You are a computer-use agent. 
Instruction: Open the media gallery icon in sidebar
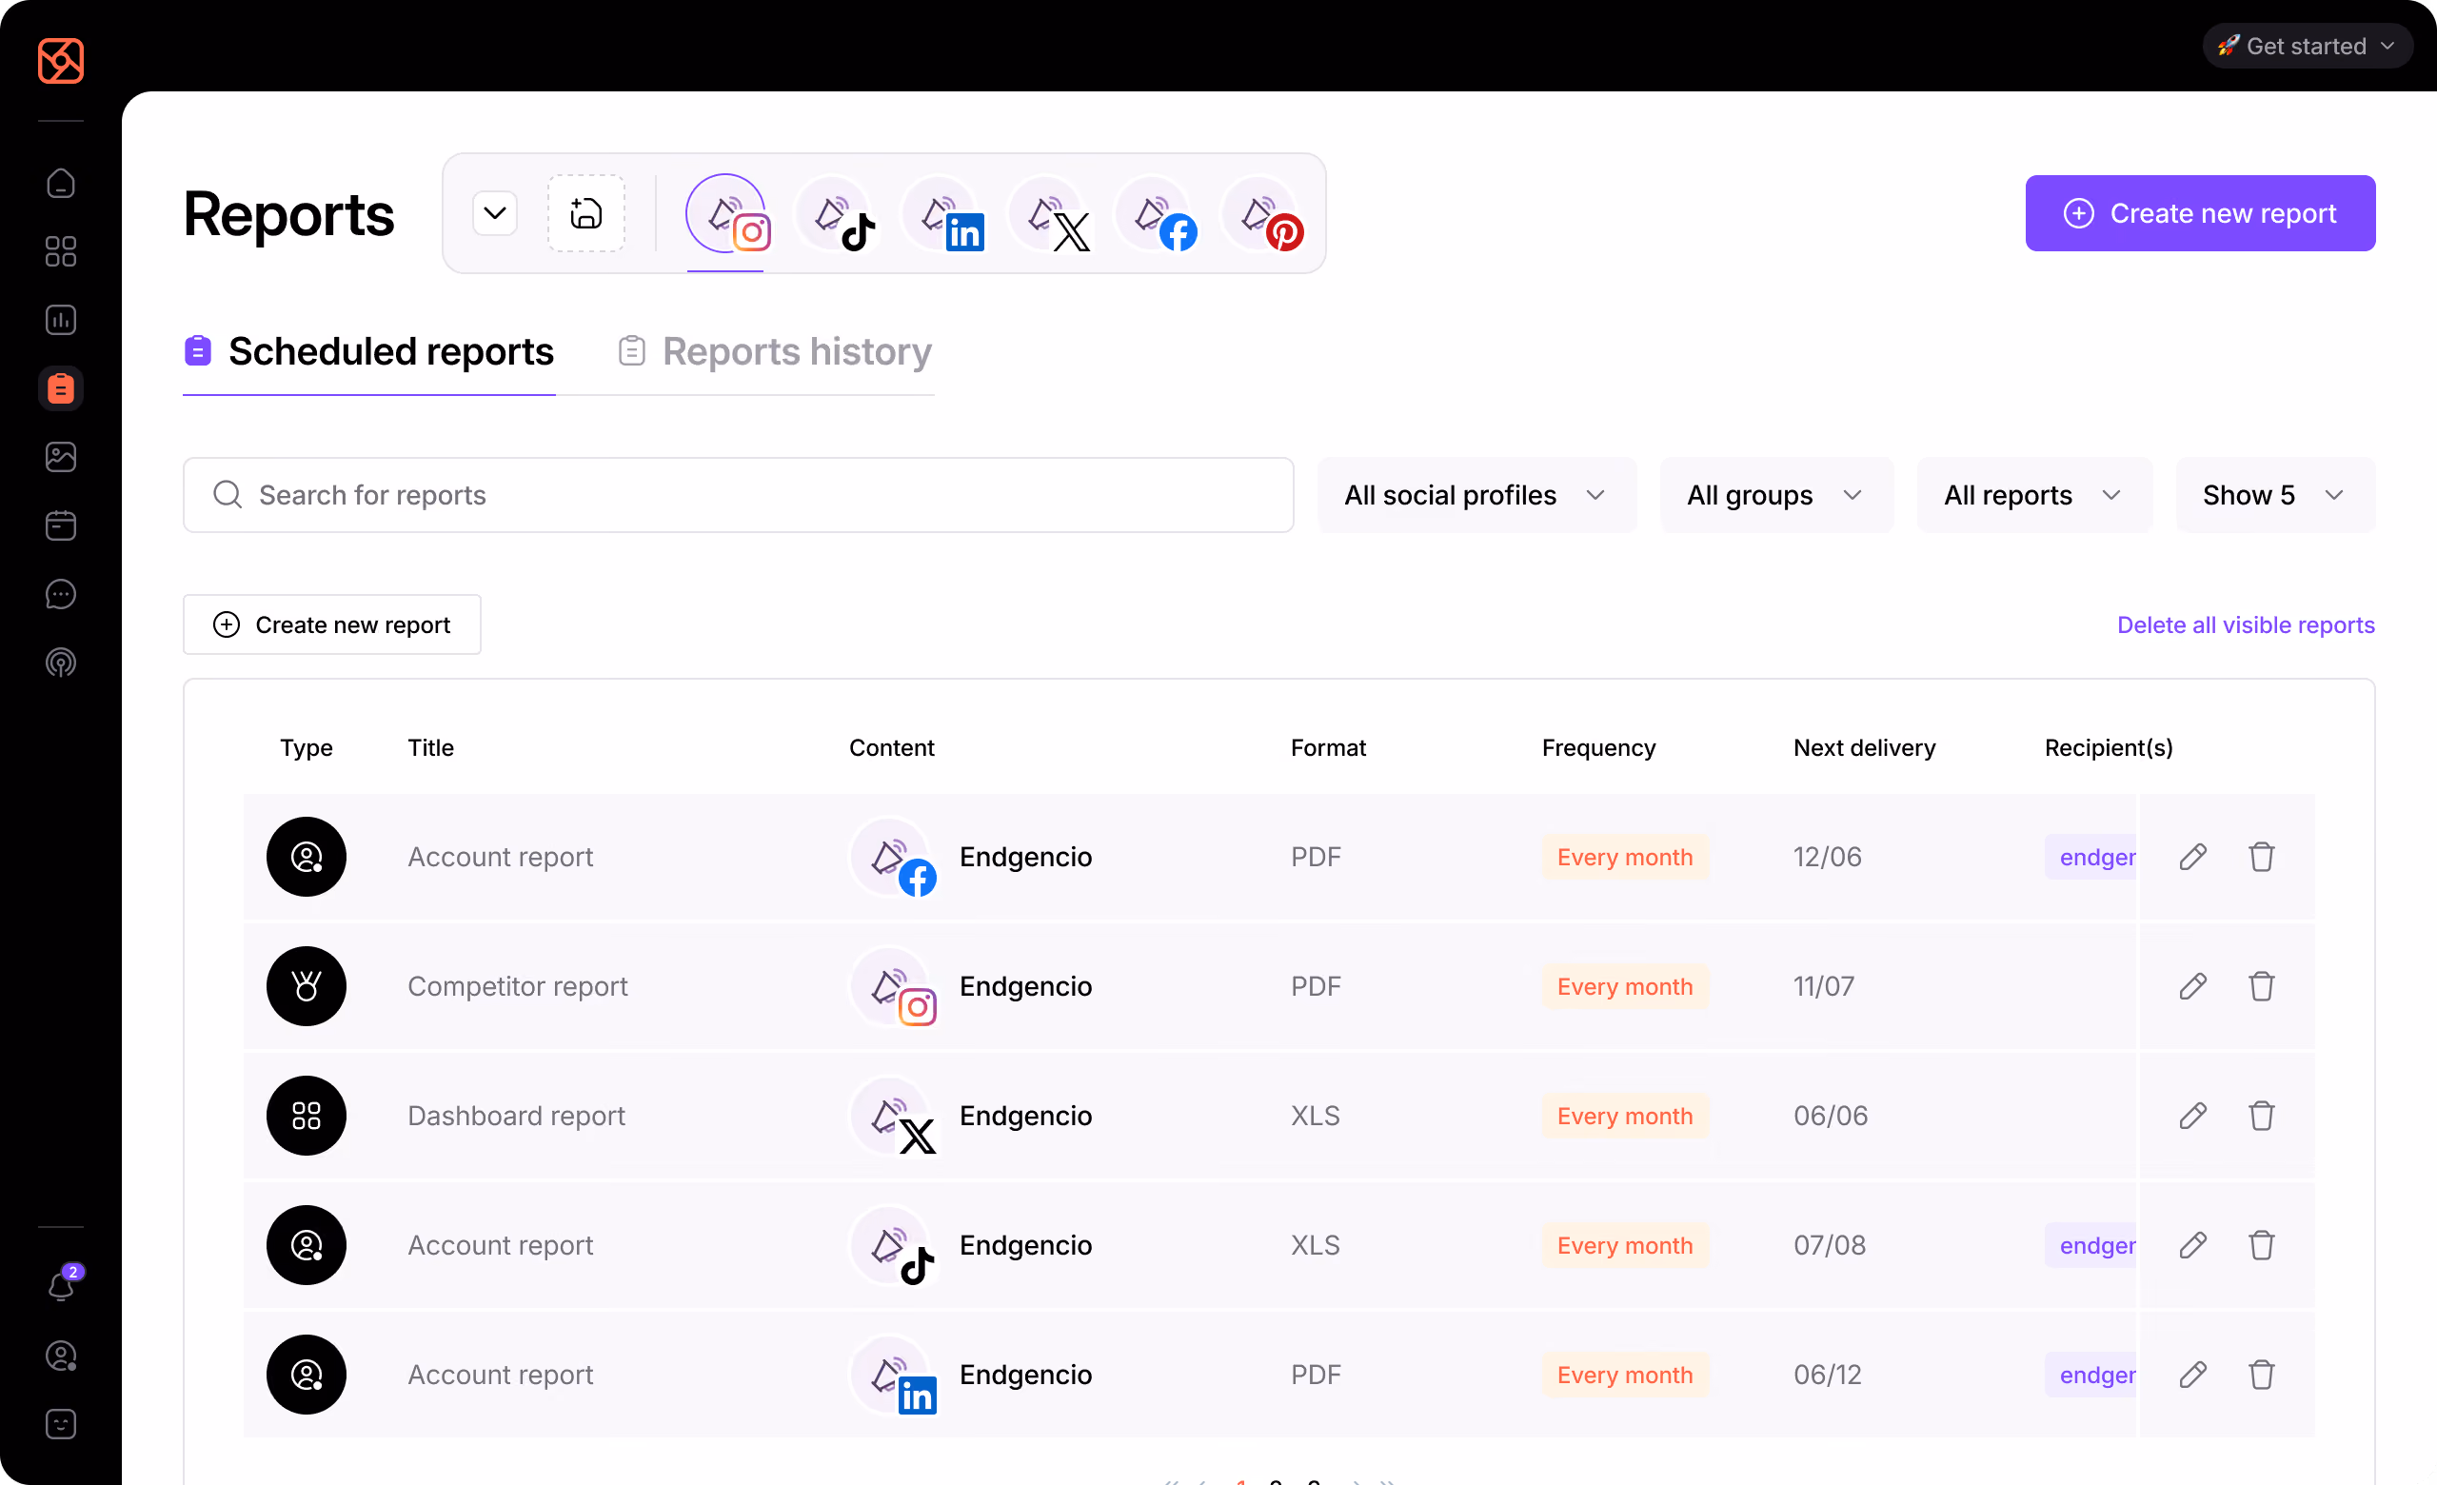pos(60,457)
